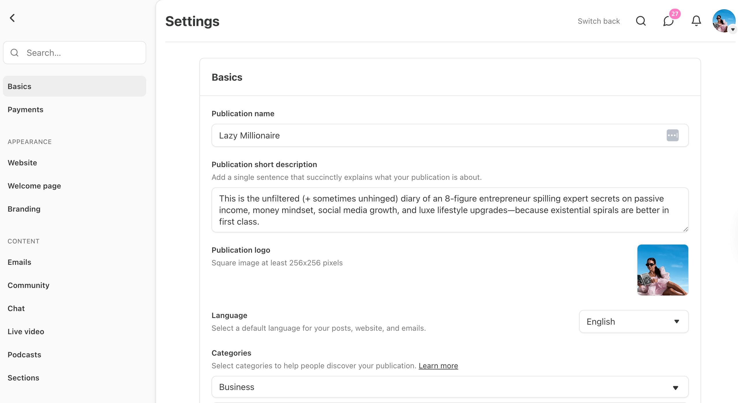The height and width of the screenshot is (403, 738).
Task: Open search via magnifier icon in header
Action: 641,21
